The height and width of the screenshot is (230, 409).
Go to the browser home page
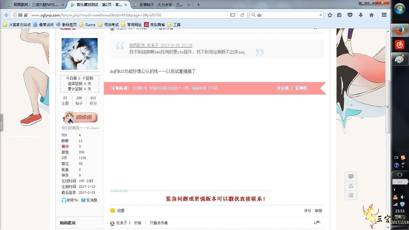[x=372, y=15]
